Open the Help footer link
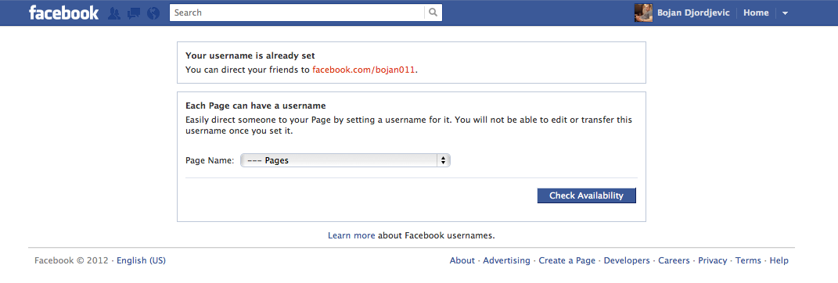838x283 pixels. (779, 260)
